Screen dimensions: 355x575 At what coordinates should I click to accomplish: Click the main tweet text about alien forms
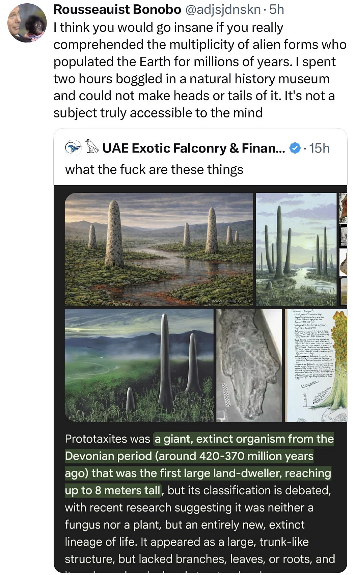pos(199,70)
